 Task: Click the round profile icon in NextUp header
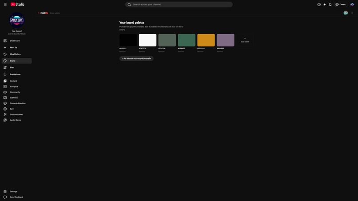346,13
